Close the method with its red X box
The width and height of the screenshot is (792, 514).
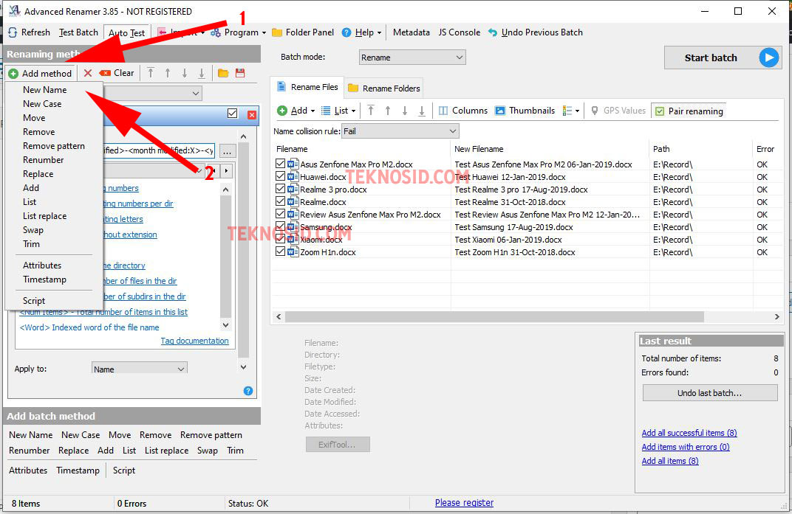click(x=251, y=114)
